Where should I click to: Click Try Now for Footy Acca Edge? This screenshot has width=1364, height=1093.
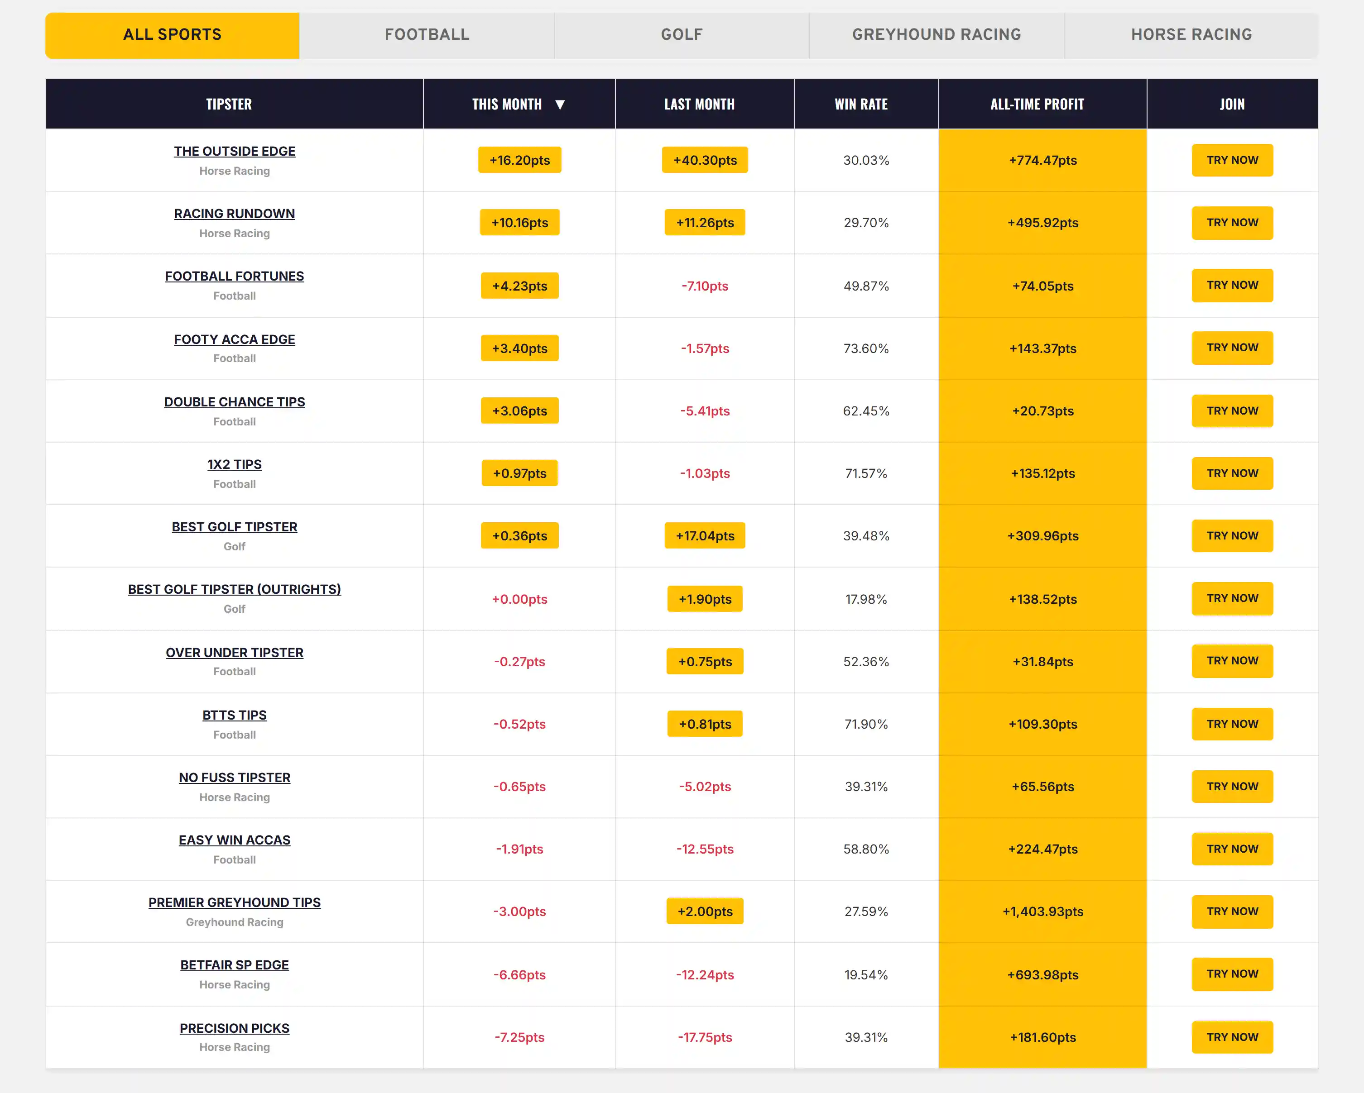point(1232,348)
